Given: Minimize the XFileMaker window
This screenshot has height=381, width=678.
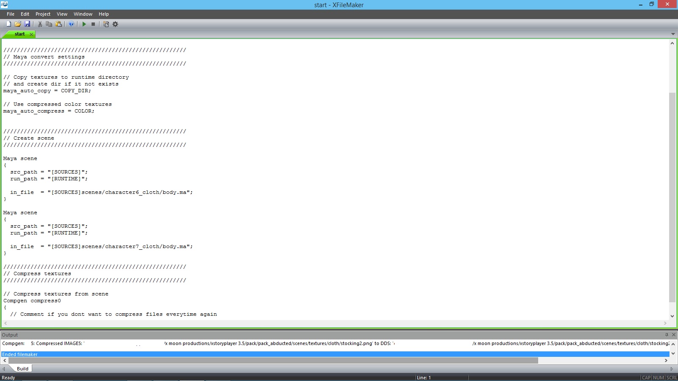Looking at the screenshot, I should 640,5.
